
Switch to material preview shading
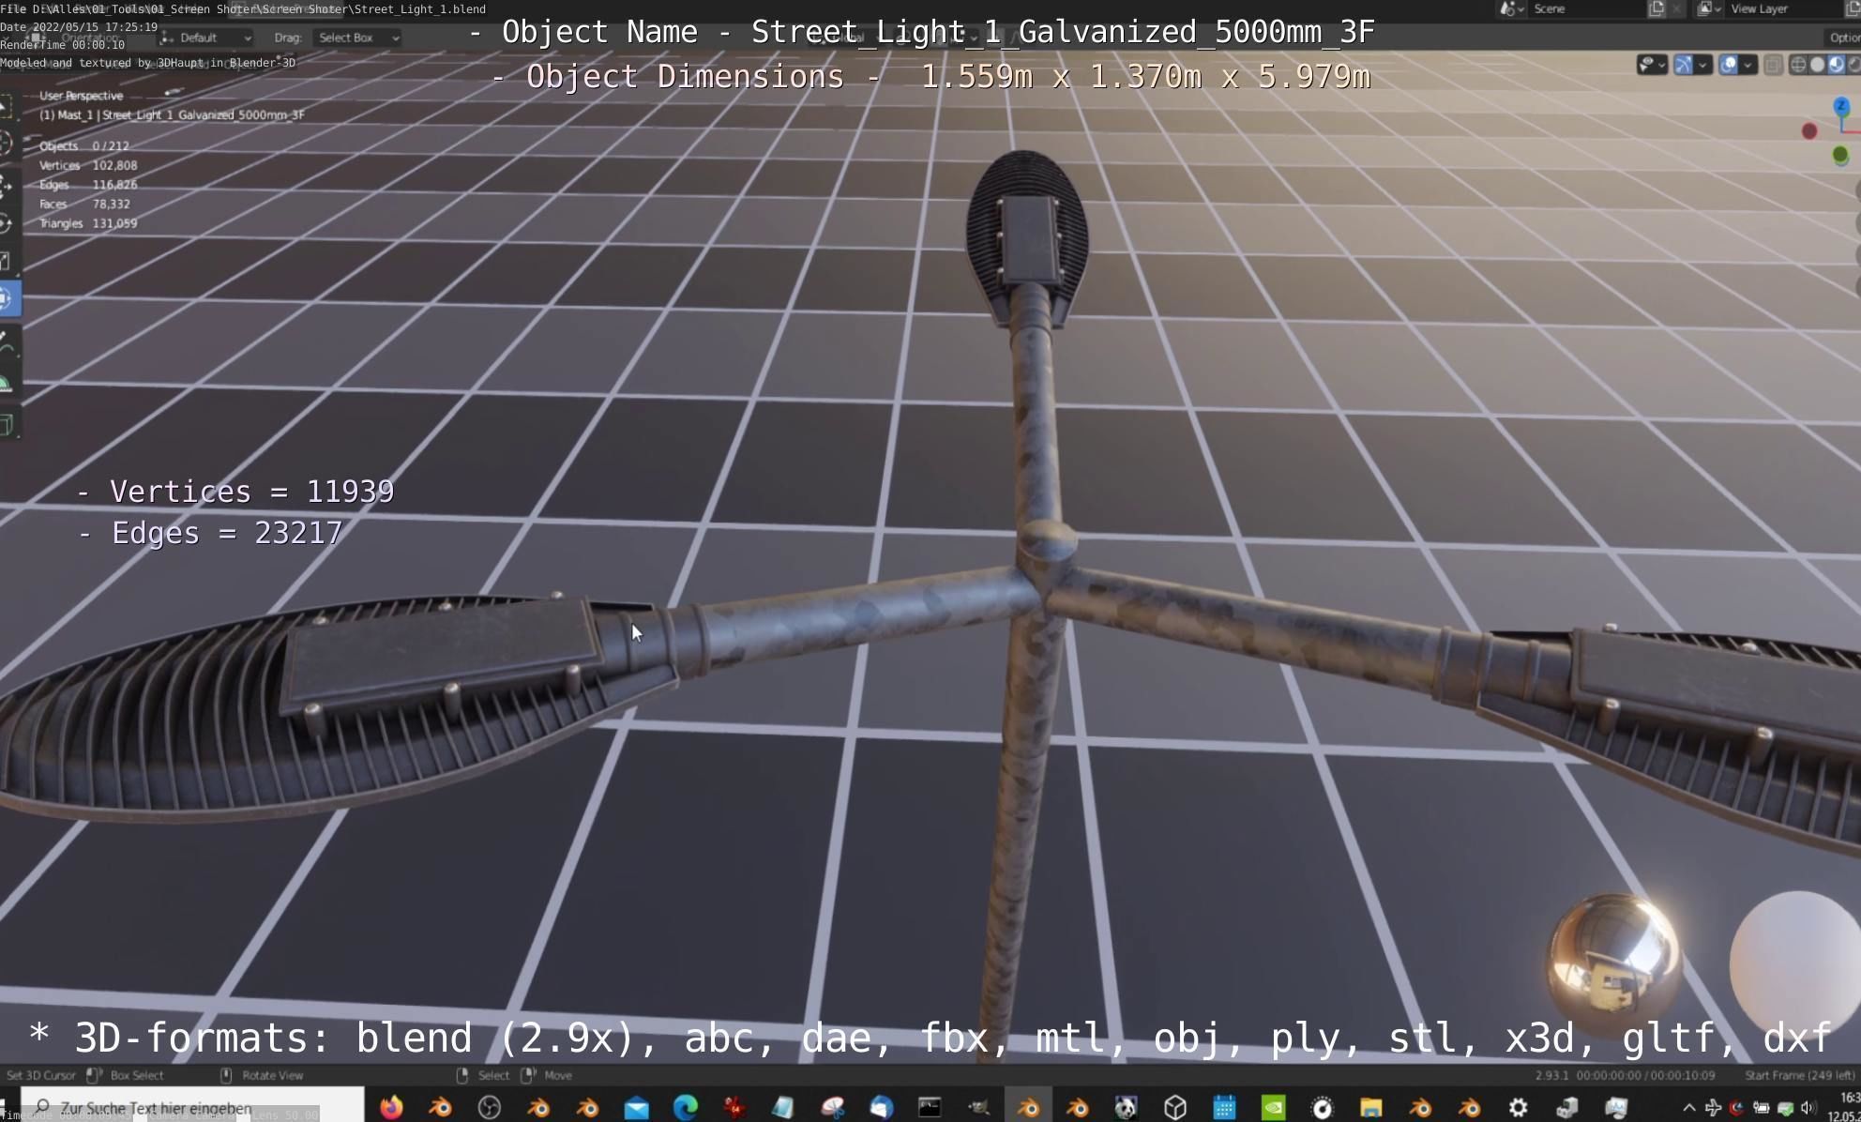(1837, 65)
